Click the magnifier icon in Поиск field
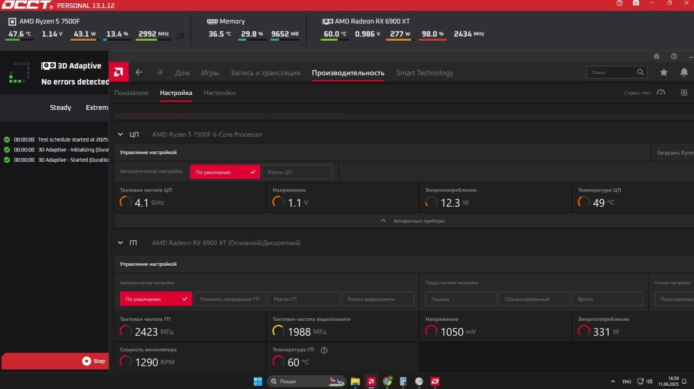The height and width of the screenshot is (389, 694). pos(640,72)
